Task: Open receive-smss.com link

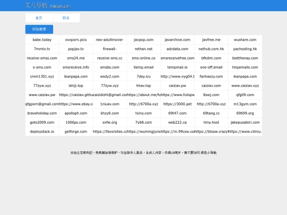Action: tap(42, 58)
